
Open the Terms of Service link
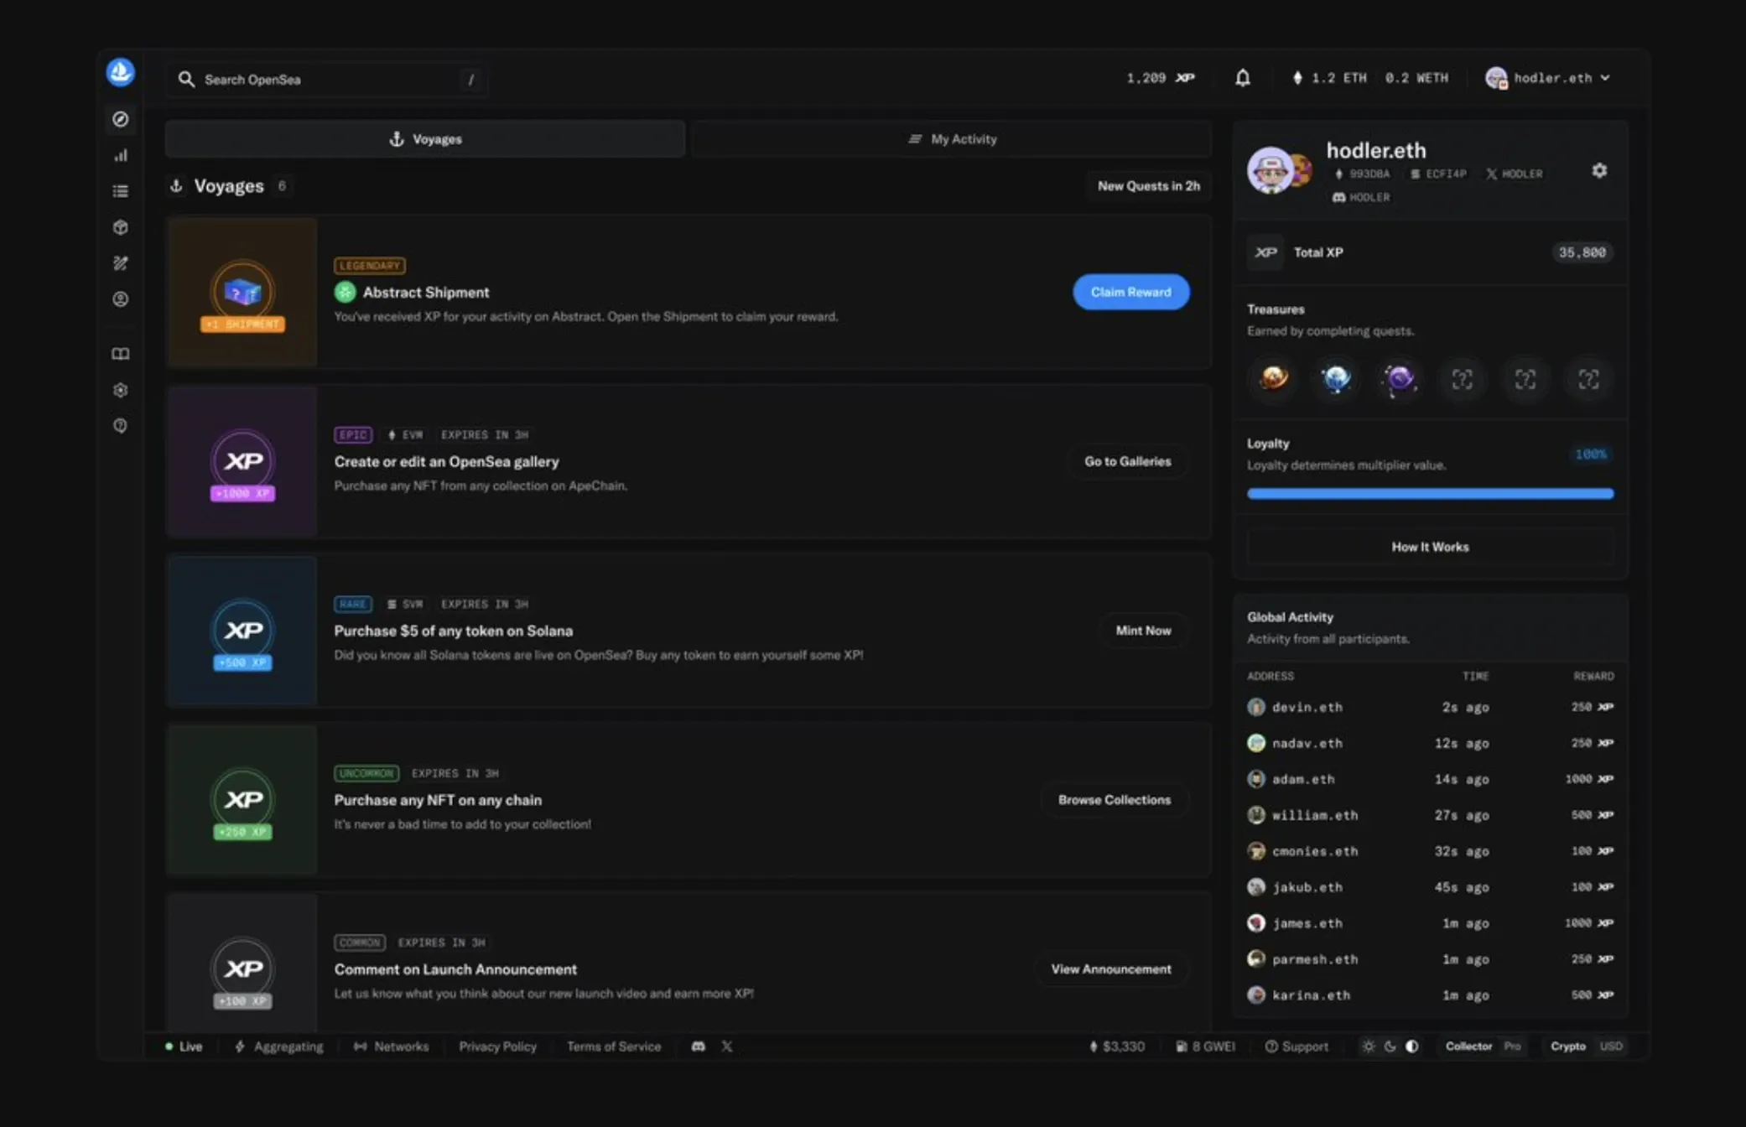click(614, 1046)
